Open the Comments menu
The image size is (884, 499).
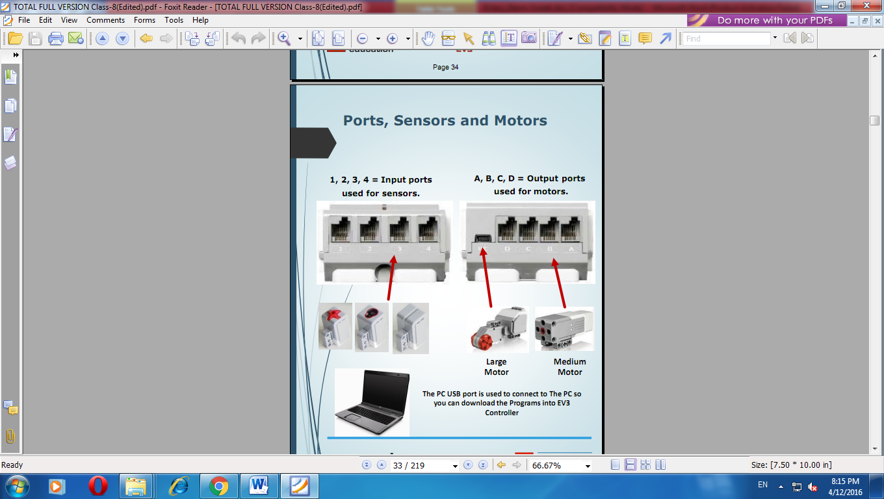click(x=105, y=20)
